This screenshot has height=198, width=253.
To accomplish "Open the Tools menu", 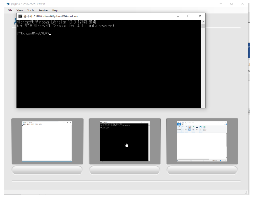I will pyautogui.click(x=31, y=10).
